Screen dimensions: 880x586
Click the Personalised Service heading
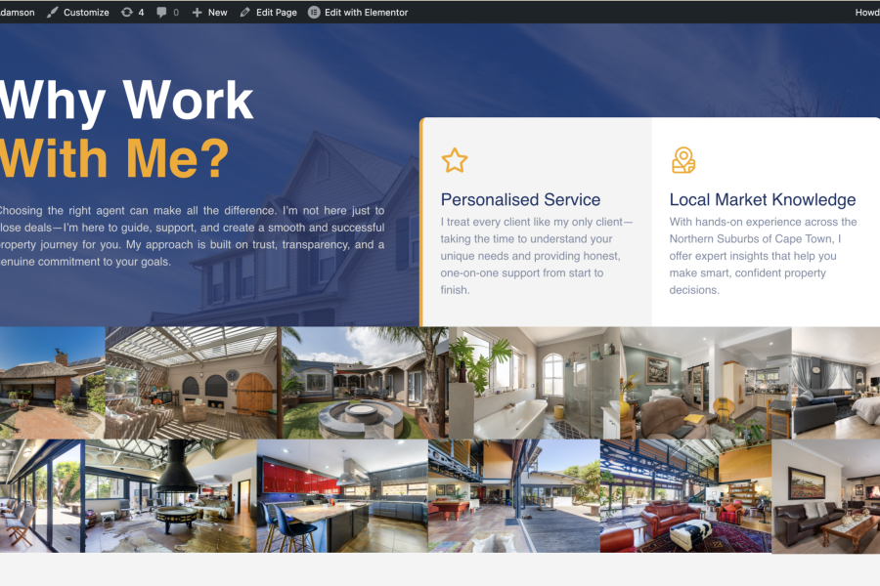pyautogui.click(x=520, y=200)
